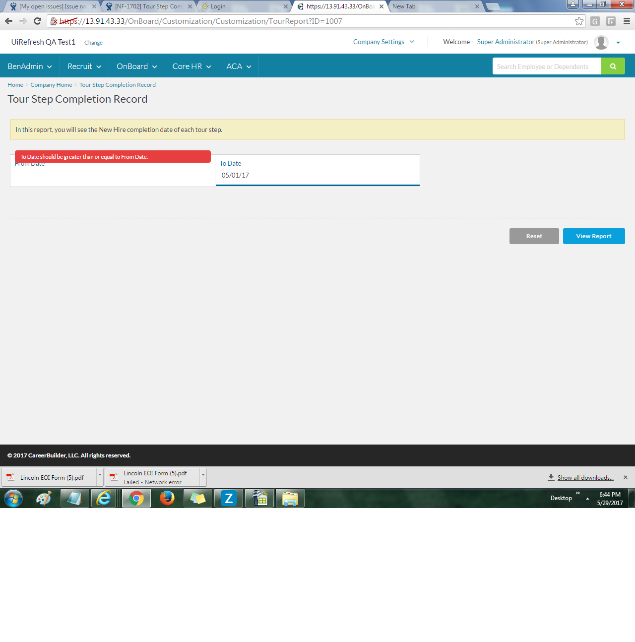Focus the Search Employee or Dependents box
The width and height of the screenshot is (635, 642).
(x=546, y=66)
